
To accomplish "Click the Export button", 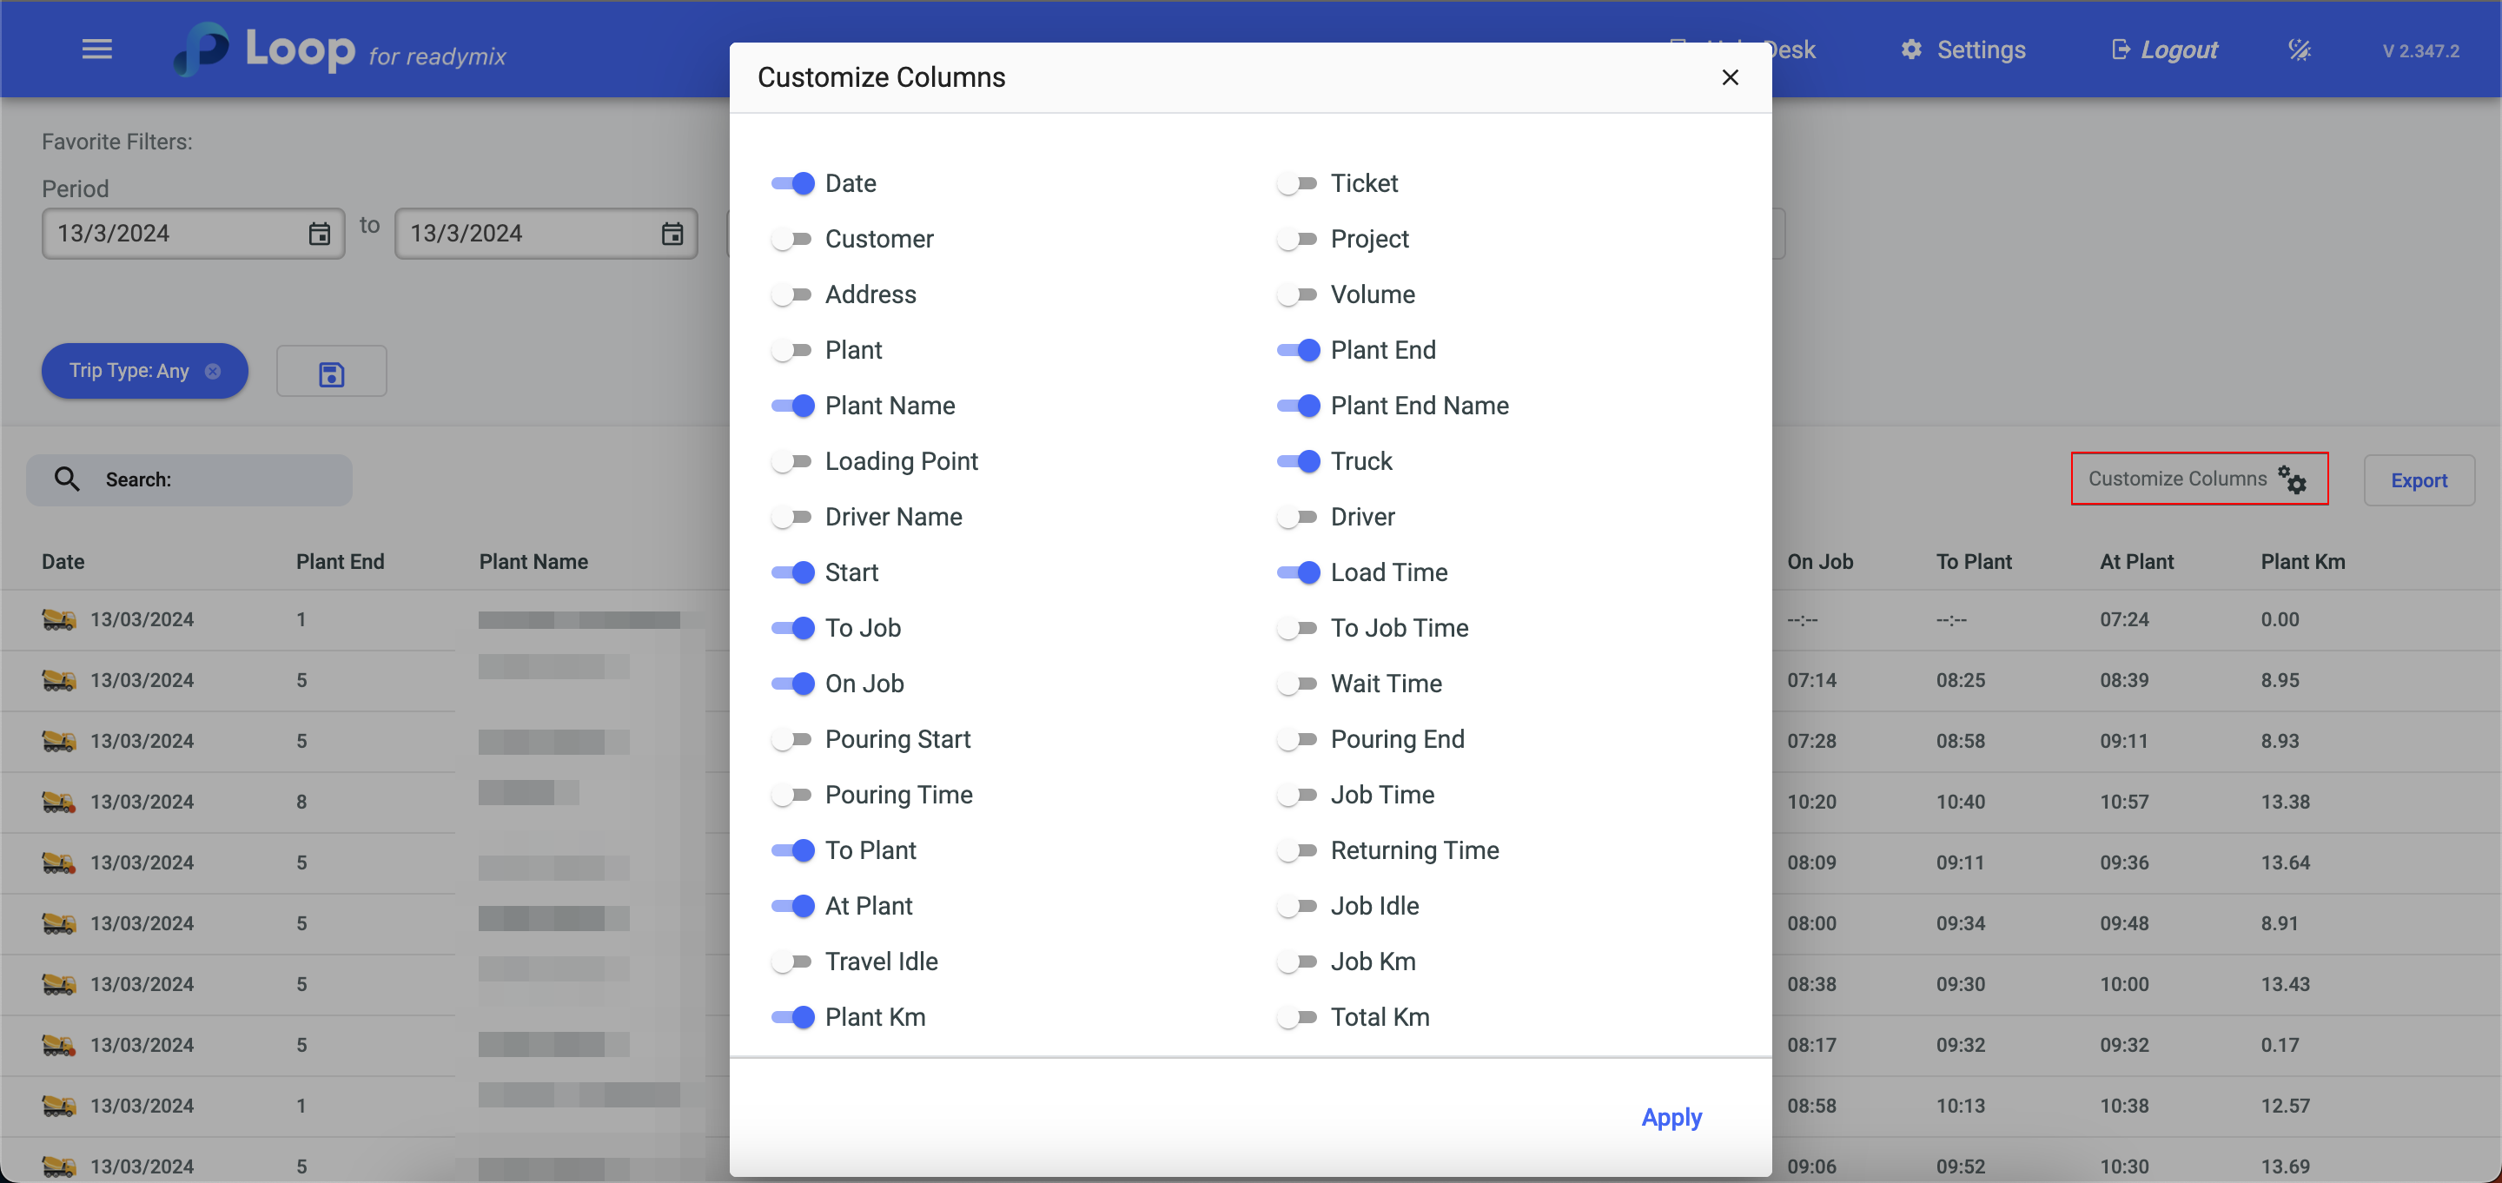I will pos(2418,479).
